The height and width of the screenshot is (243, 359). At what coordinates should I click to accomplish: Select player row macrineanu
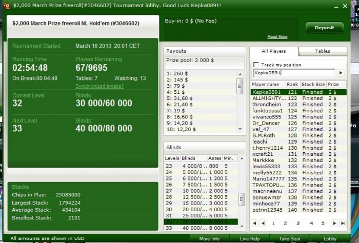[298, 191]
